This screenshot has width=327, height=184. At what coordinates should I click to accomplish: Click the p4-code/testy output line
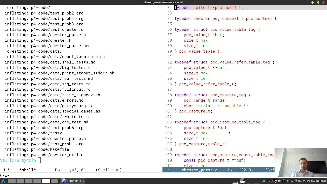(x=33, y=133)
